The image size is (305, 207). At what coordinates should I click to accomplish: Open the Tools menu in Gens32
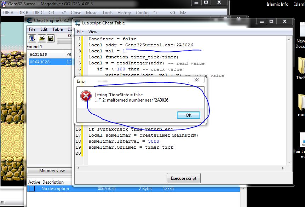pyautogui.click(x=107, y=12)
